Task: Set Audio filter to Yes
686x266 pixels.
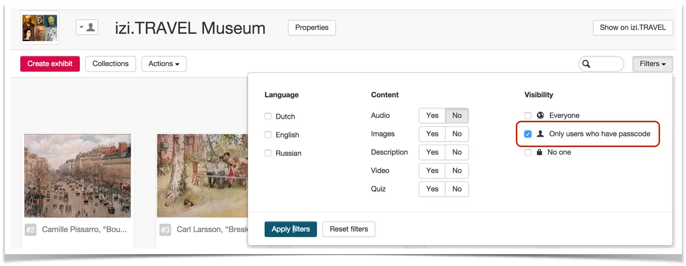Action: [432, 116]
